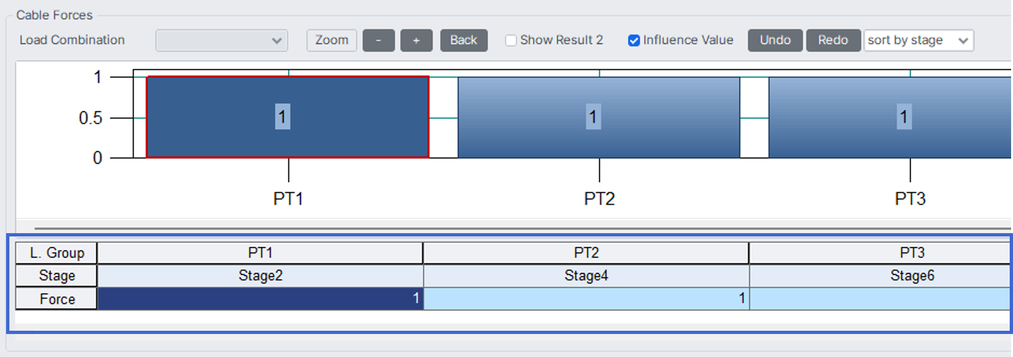Open the Load Combination dropdown
Viewport: 1013px width, 357px height.
click(222, 40)
